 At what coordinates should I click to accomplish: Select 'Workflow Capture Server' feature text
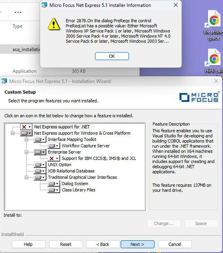tap(86, 146)
